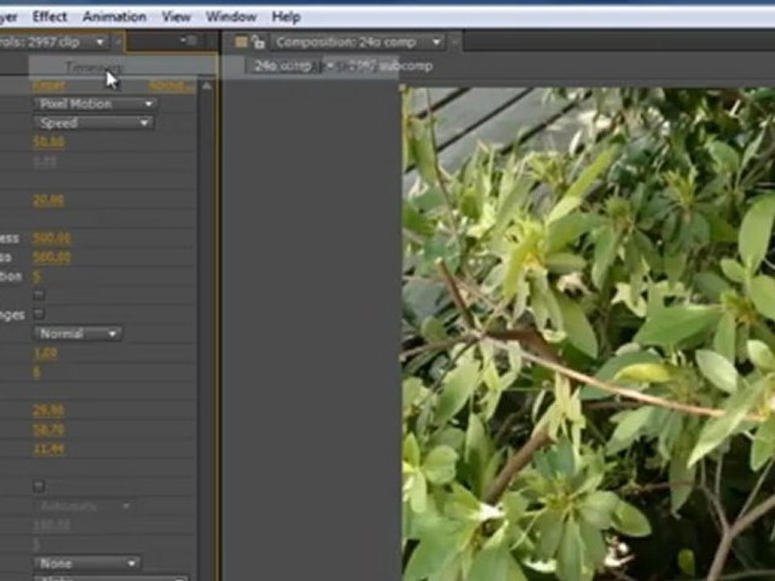Open the Effect Controls '2997 clip' panel dropdown arrow
The width and height of the screenshot is (775, 581).
coord(100,42)
